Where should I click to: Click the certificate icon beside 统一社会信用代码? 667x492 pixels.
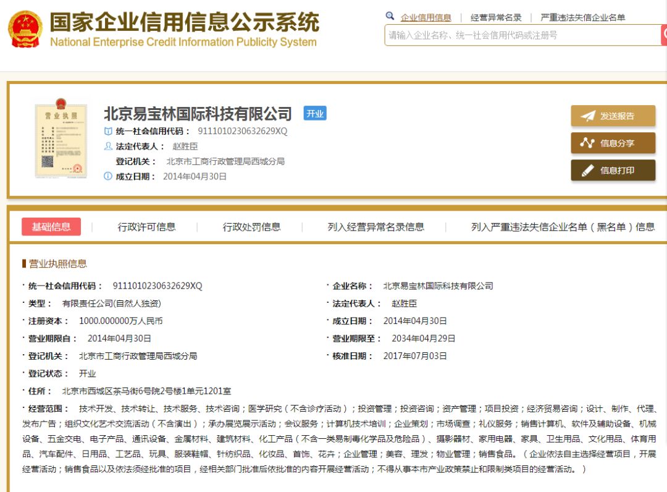(x=108, y=131)
